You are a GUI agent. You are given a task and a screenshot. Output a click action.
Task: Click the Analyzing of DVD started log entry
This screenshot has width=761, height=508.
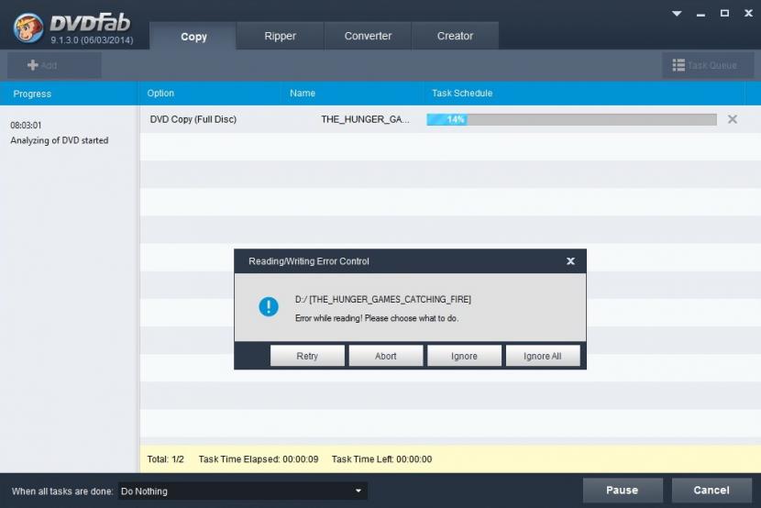pos(60,140)
